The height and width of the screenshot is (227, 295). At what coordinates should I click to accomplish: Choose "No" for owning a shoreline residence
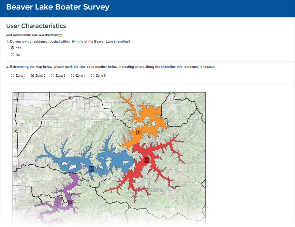pos(13,55)
